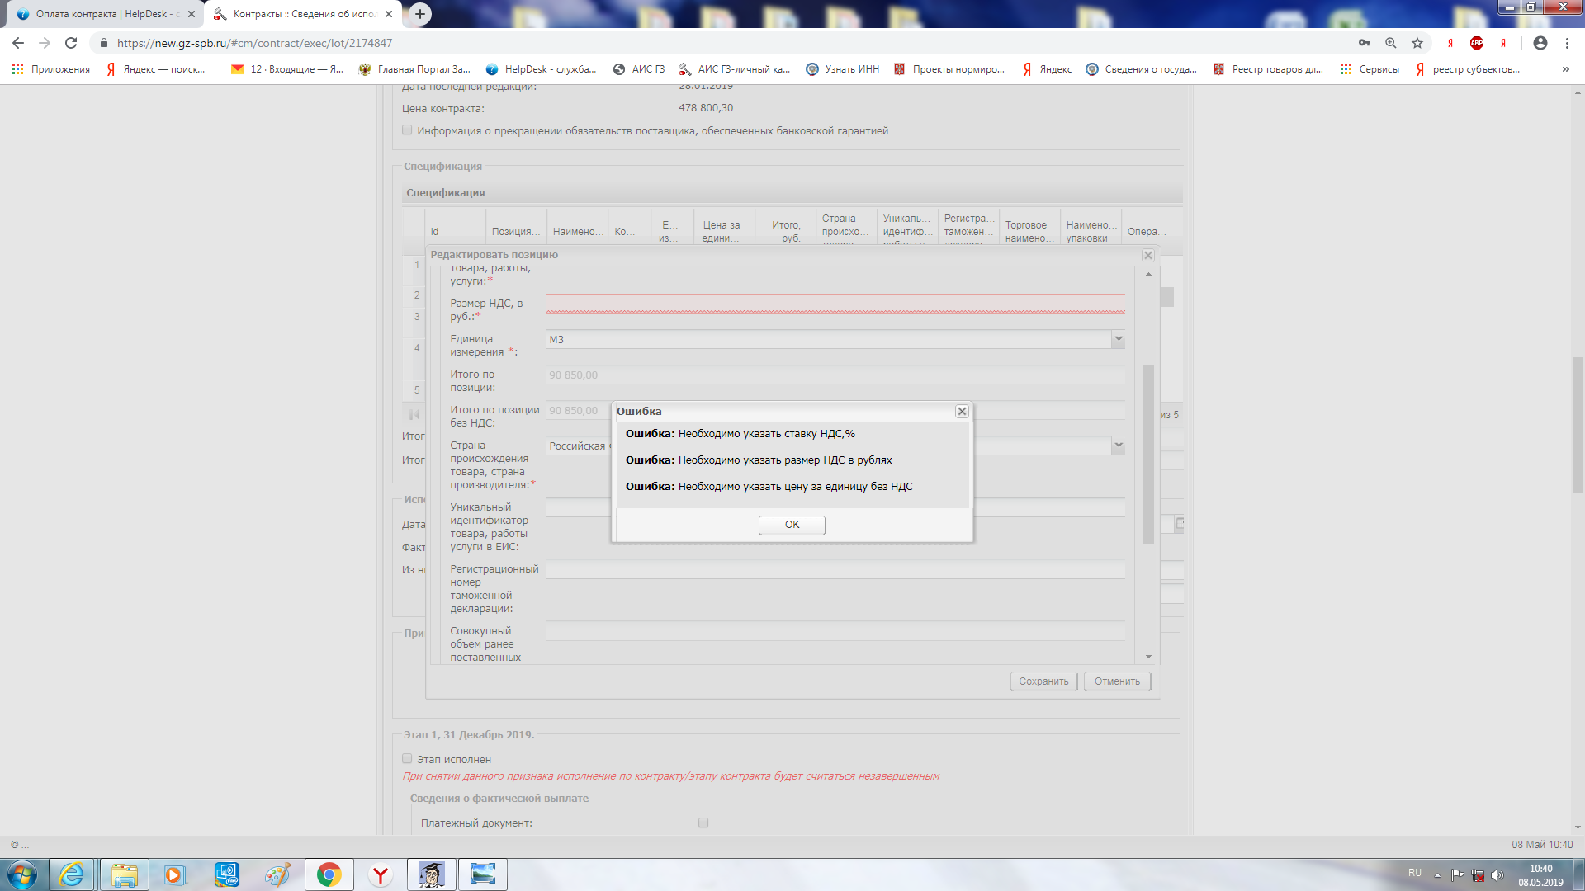
Task: Open the АИС ГЗ bookmark
Action: tap(639, 69)
